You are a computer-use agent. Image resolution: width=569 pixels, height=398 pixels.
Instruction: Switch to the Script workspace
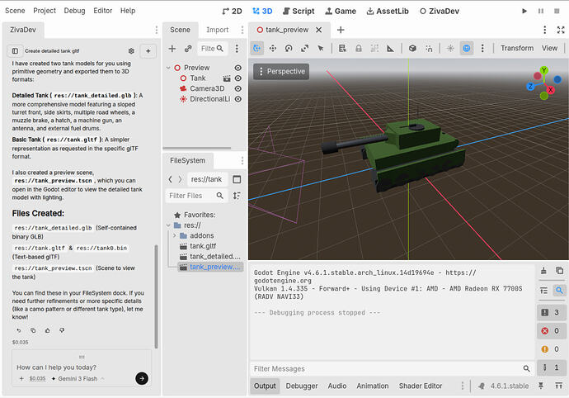coord(299,12)
